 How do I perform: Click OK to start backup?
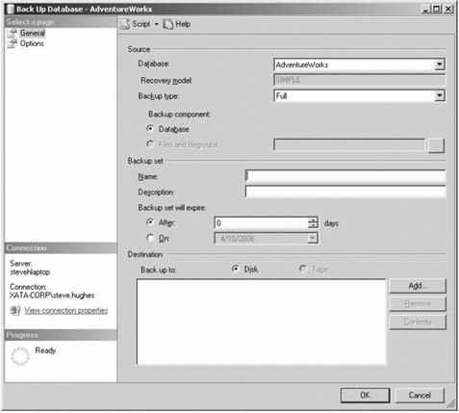(365, 396)
